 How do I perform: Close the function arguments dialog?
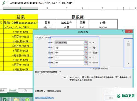pos(129,31)
